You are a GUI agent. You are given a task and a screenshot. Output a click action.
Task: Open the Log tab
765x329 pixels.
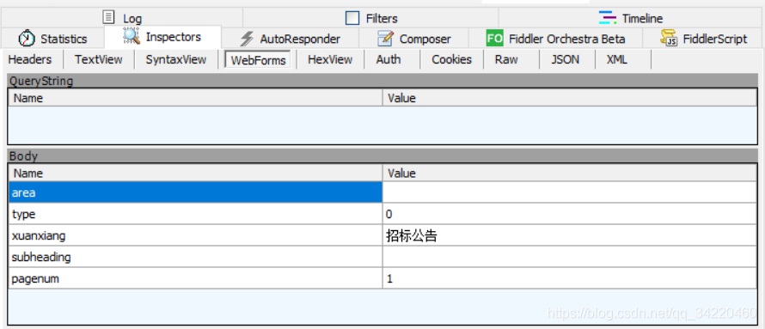[122, 18]
